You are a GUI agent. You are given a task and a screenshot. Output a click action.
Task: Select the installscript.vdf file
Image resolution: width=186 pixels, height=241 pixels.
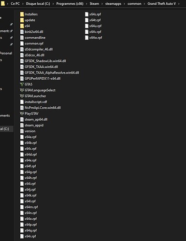tap(34, 102)
